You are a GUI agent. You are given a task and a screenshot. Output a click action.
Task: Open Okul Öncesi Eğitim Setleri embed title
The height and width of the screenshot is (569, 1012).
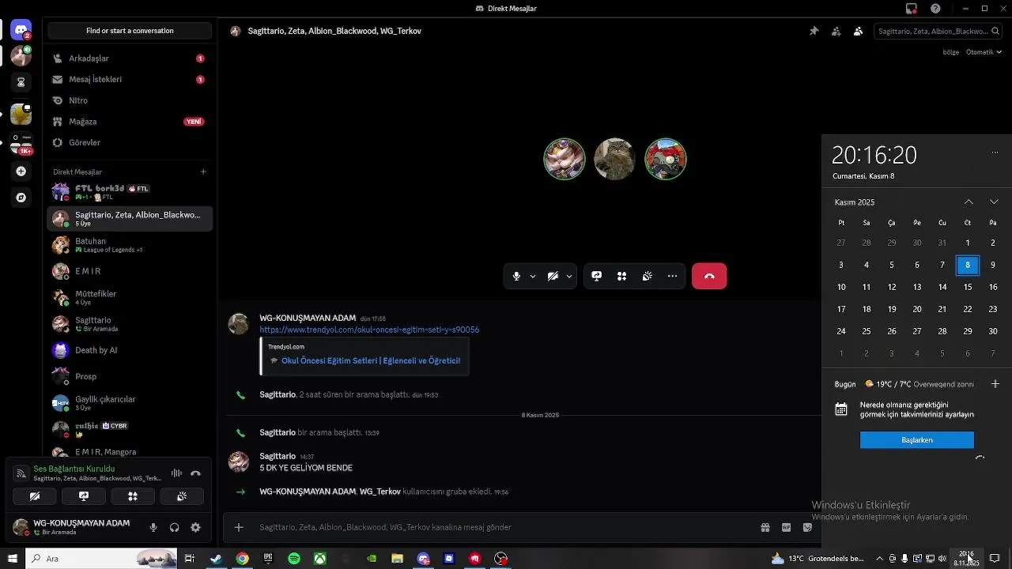[x=371, y=360]
